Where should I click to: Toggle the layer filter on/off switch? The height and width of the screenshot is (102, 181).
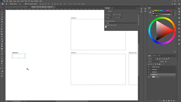(169, 59)
